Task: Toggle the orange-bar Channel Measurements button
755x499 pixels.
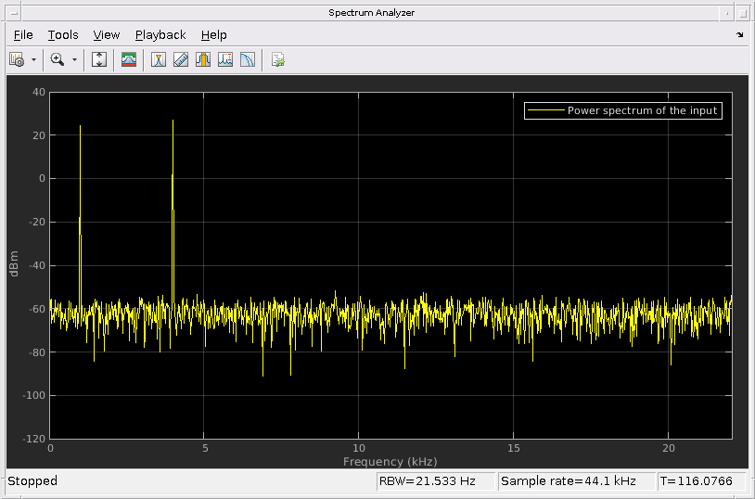Action: tap(203, 59)
